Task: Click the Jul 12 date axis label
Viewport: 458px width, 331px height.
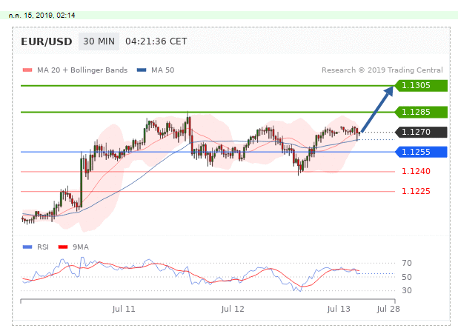Action: point(233,309)
